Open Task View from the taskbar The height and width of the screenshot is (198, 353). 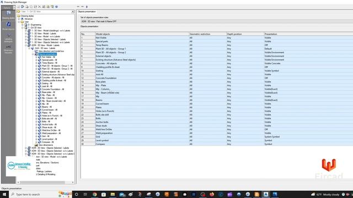tap(85, 194)
